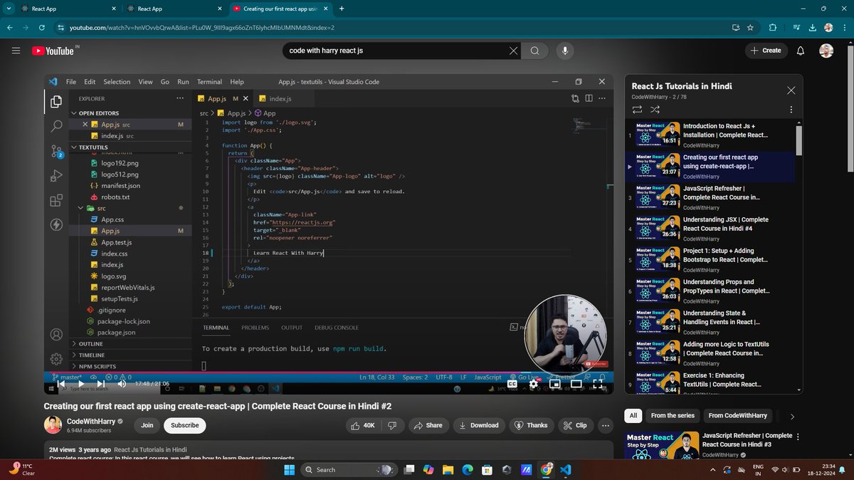Close the React Js Tutorials playlist panel
This screenshot has width=854, height=480.
[791, 90]
